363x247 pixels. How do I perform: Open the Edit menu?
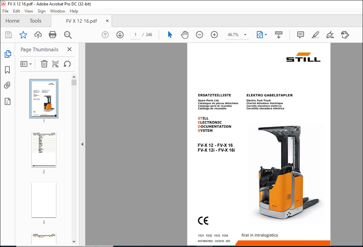(x=17, y=11)
